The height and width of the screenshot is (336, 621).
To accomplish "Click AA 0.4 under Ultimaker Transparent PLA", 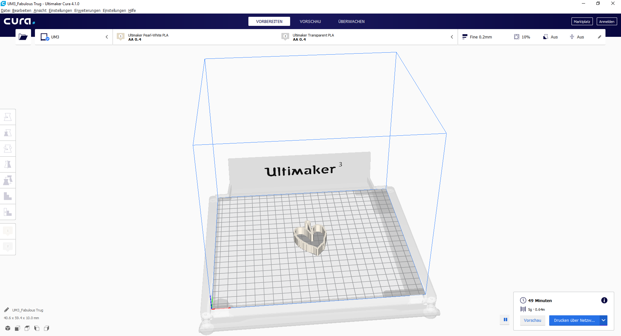I will click(300, 39).
